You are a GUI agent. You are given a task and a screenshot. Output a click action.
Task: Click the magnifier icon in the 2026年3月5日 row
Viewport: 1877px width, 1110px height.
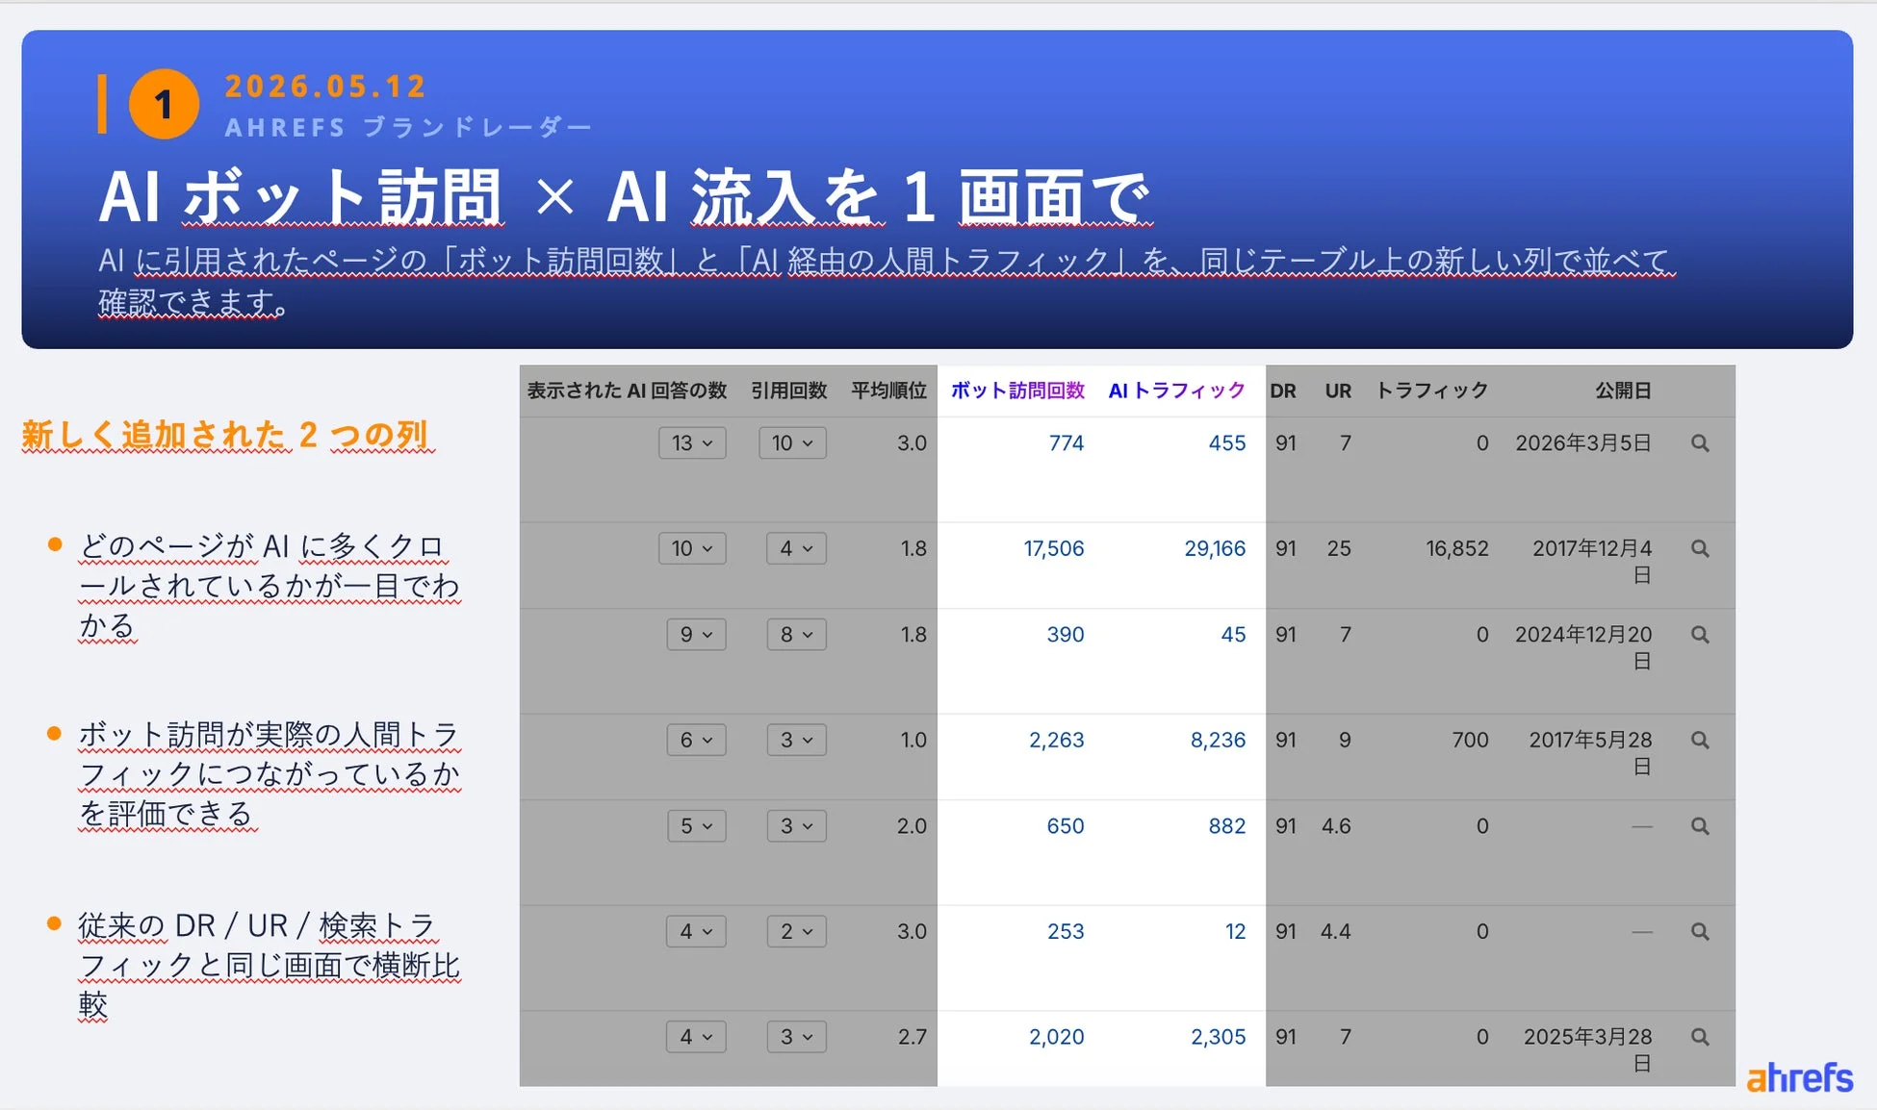click(x=1700, y=443)
